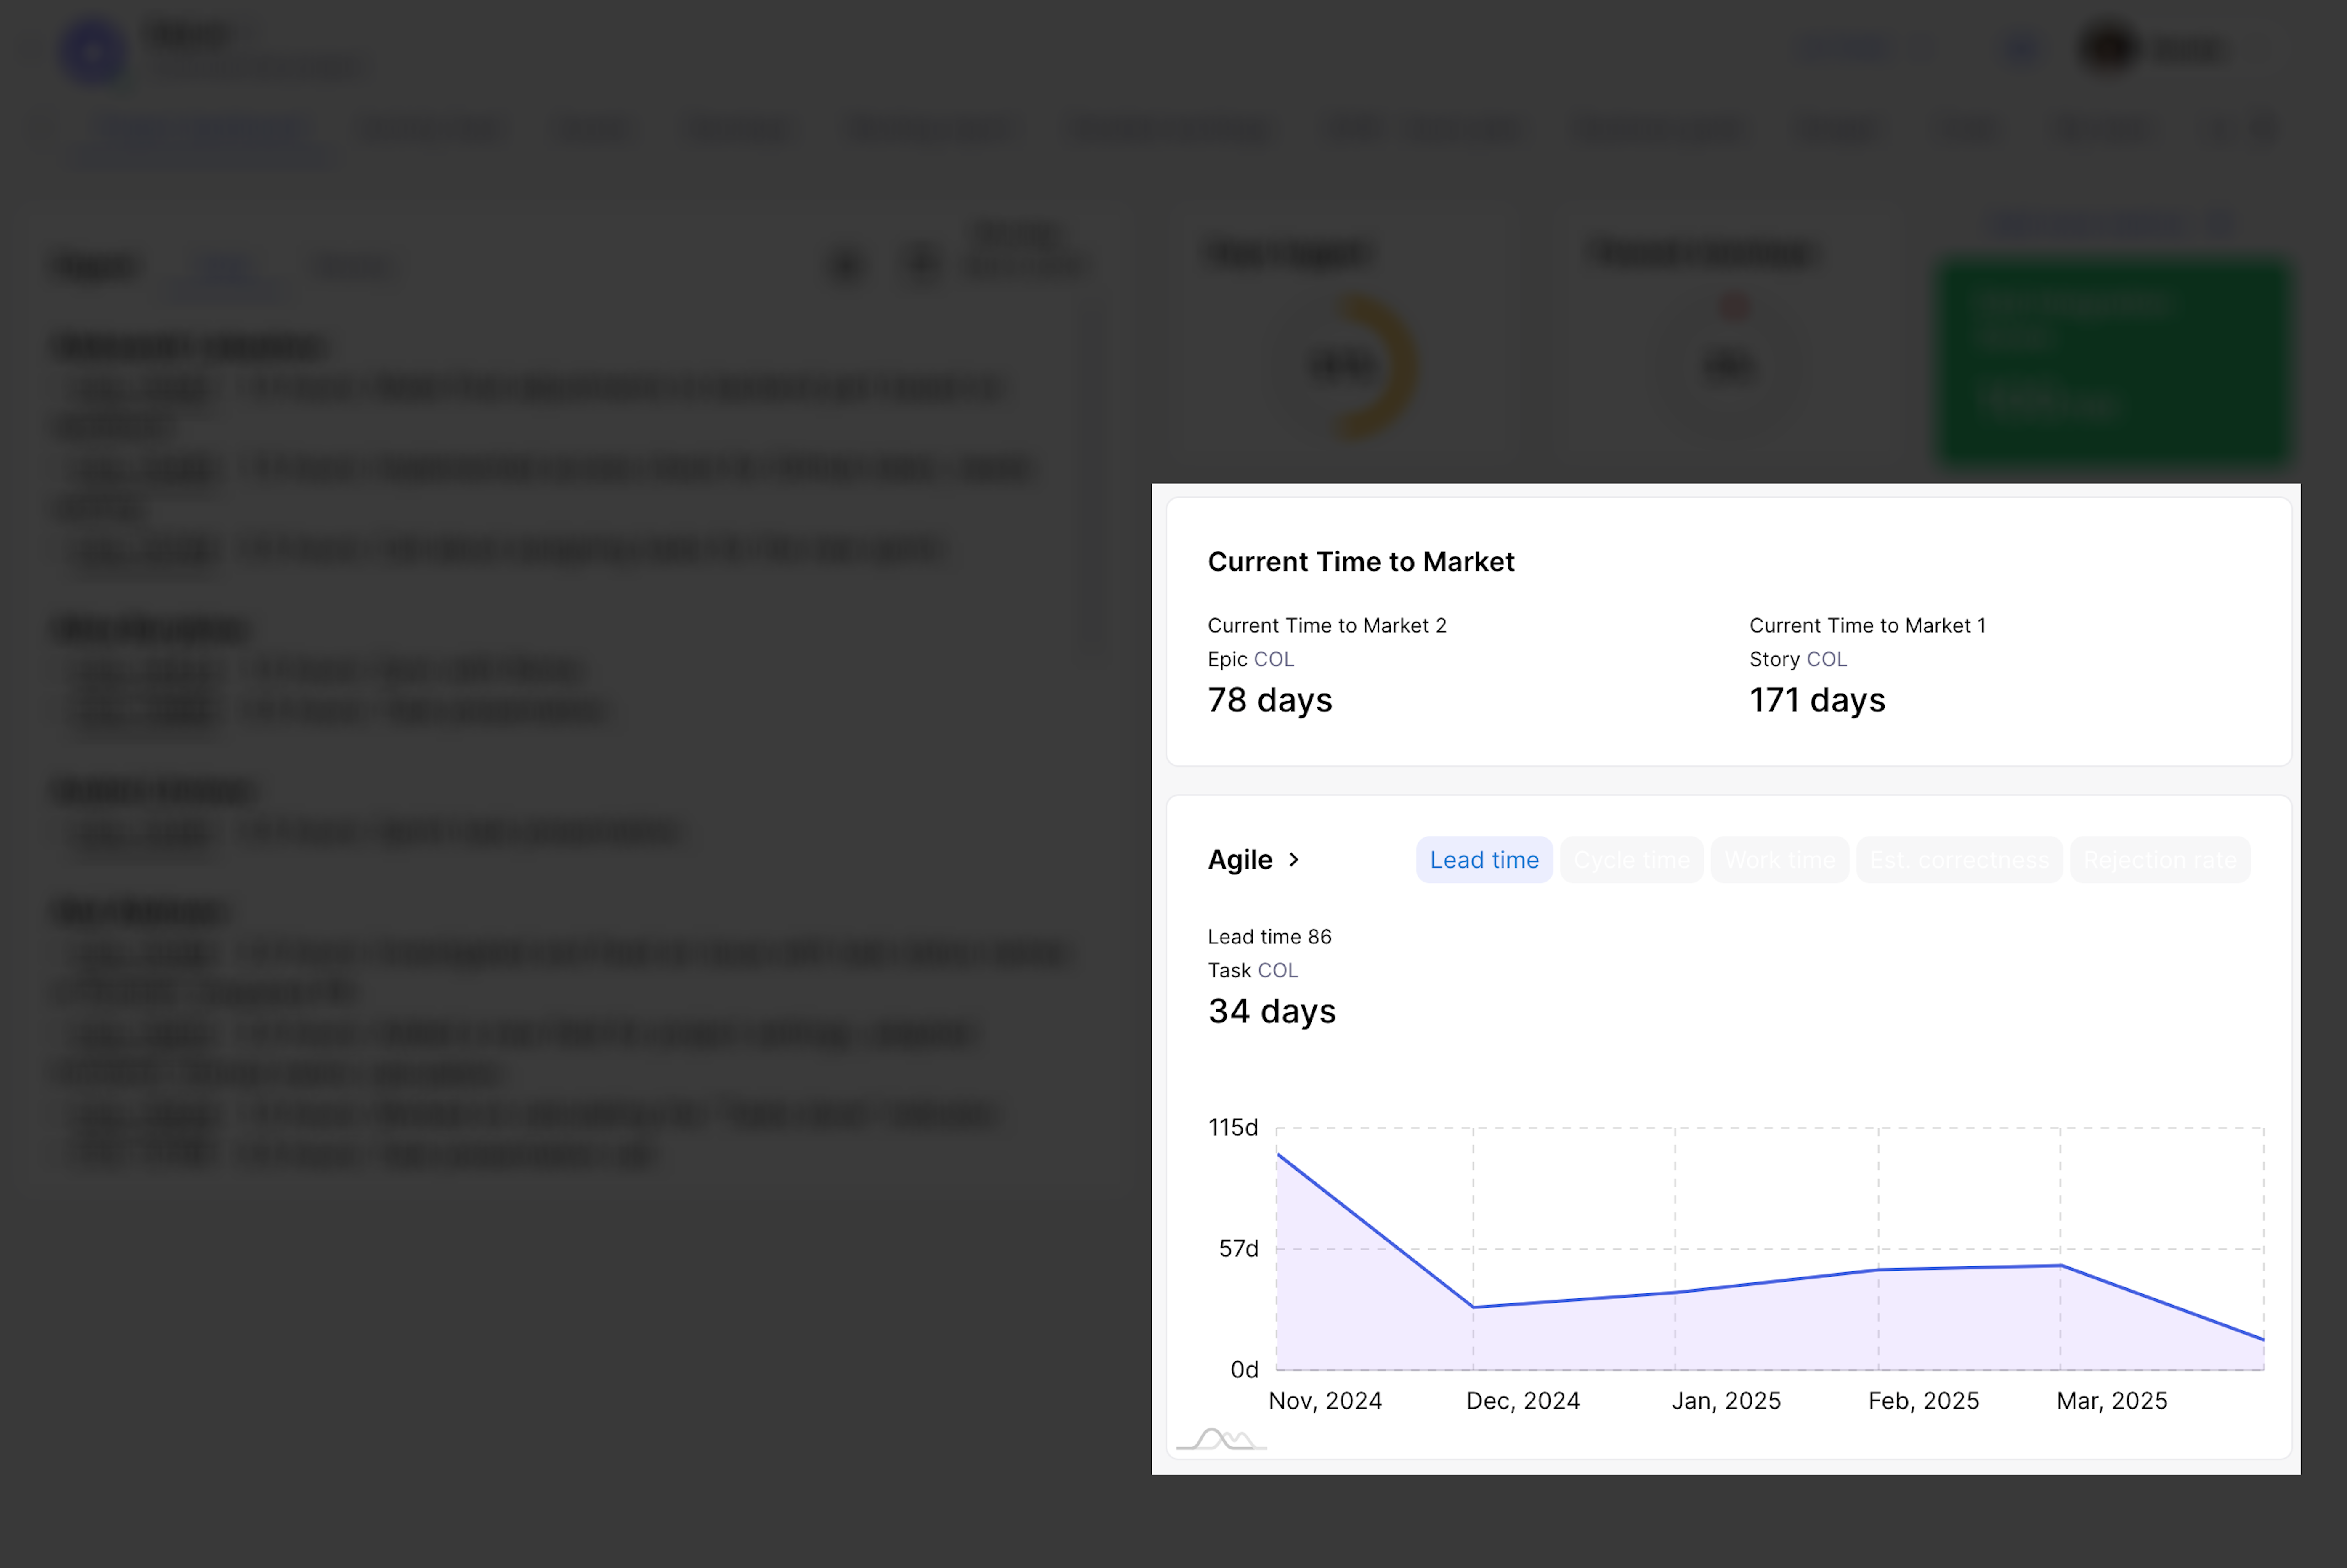Click the 'Current Time to Market 2' label
2347x1568 pixels.
coord(1327,625)
